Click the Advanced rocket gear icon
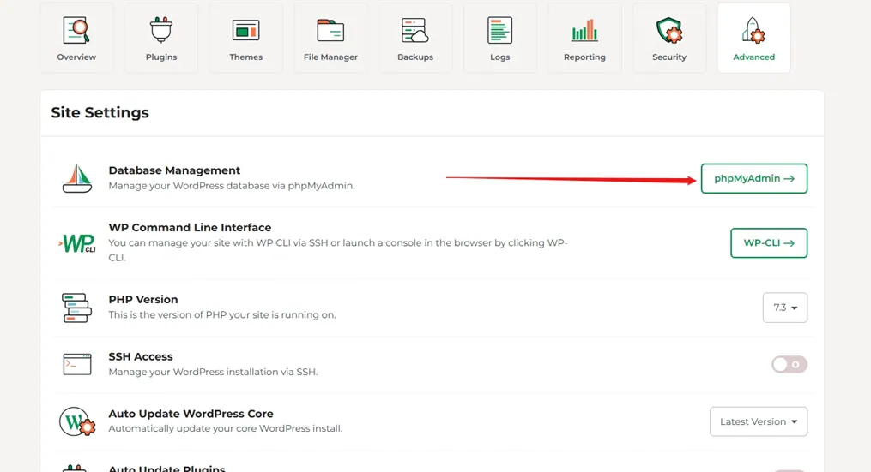This screenshot has width=871, height=472. click(x=753, y=31)
